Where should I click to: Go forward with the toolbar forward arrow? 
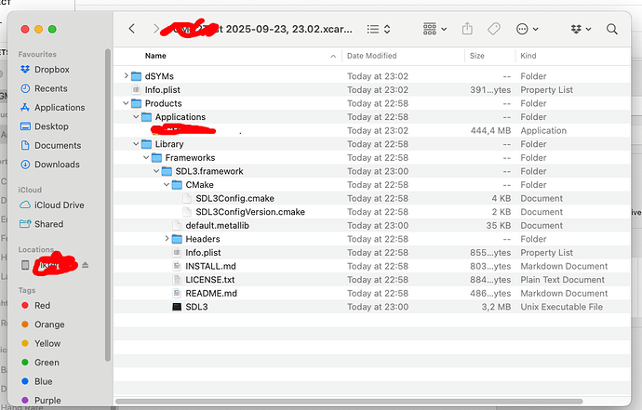(156, 29)
